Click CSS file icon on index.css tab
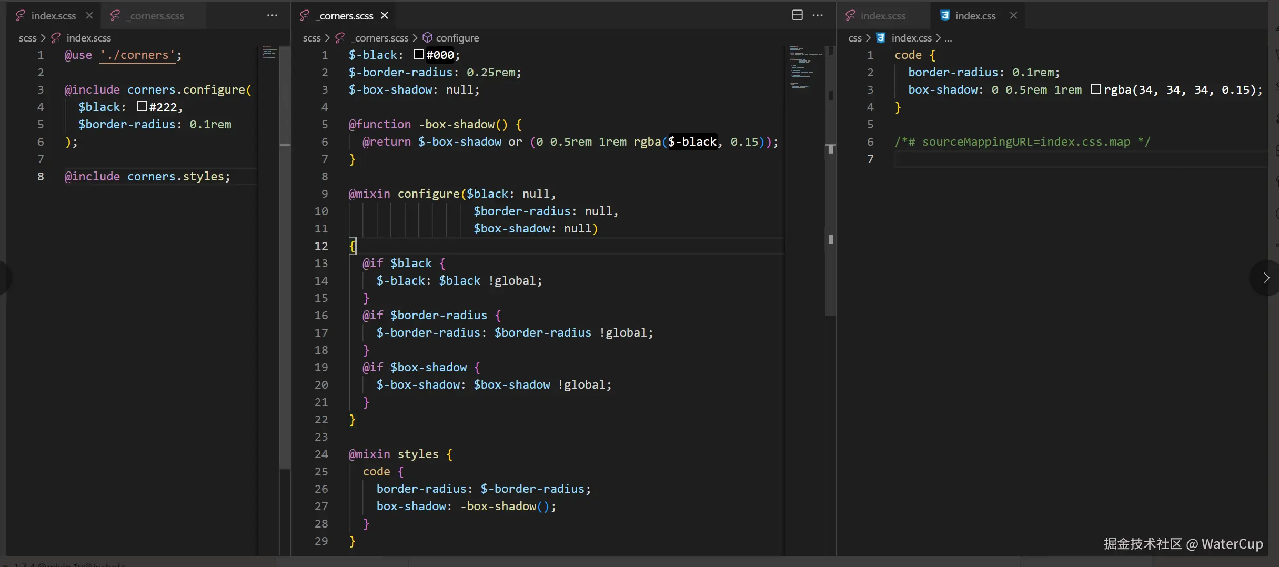Viewport: 1279px width, 567px height. point(945,15)
